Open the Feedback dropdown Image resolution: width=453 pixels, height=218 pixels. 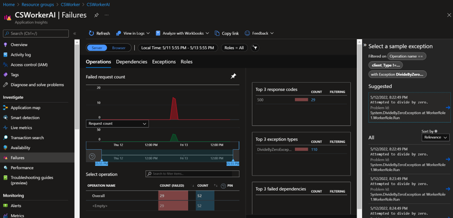[259, 33]
